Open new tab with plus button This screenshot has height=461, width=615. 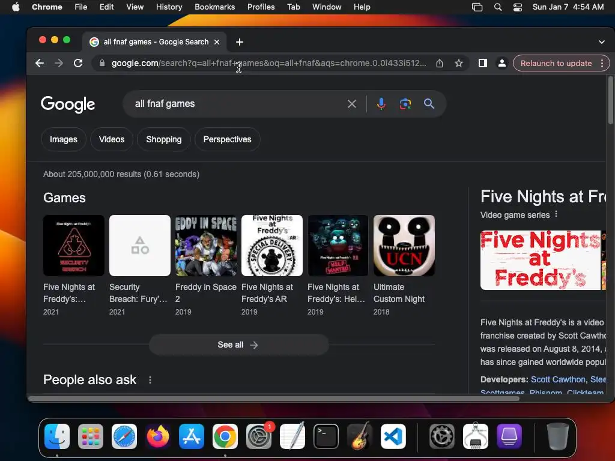coord(240,42)
